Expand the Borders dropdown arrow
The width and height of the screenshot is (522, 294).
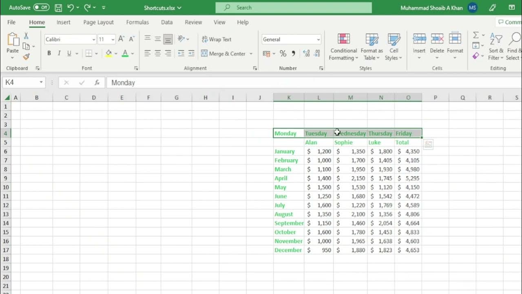coord(97,53)
